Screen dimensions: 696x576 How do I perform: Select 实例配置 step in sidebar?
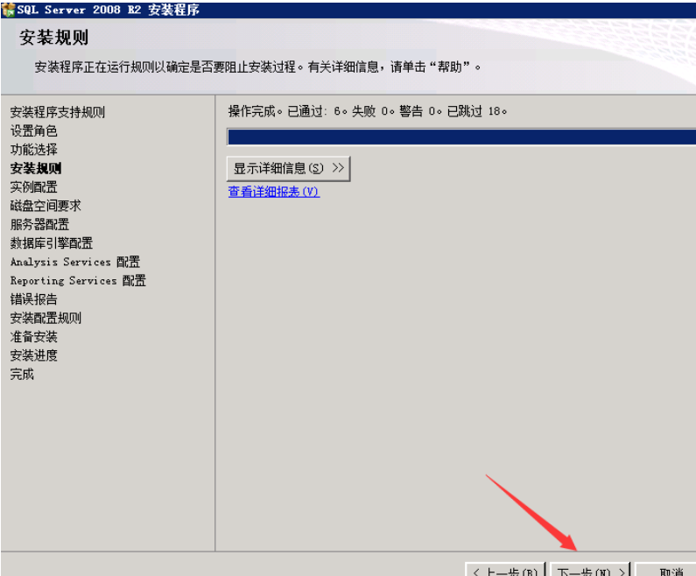pos(34,187)
